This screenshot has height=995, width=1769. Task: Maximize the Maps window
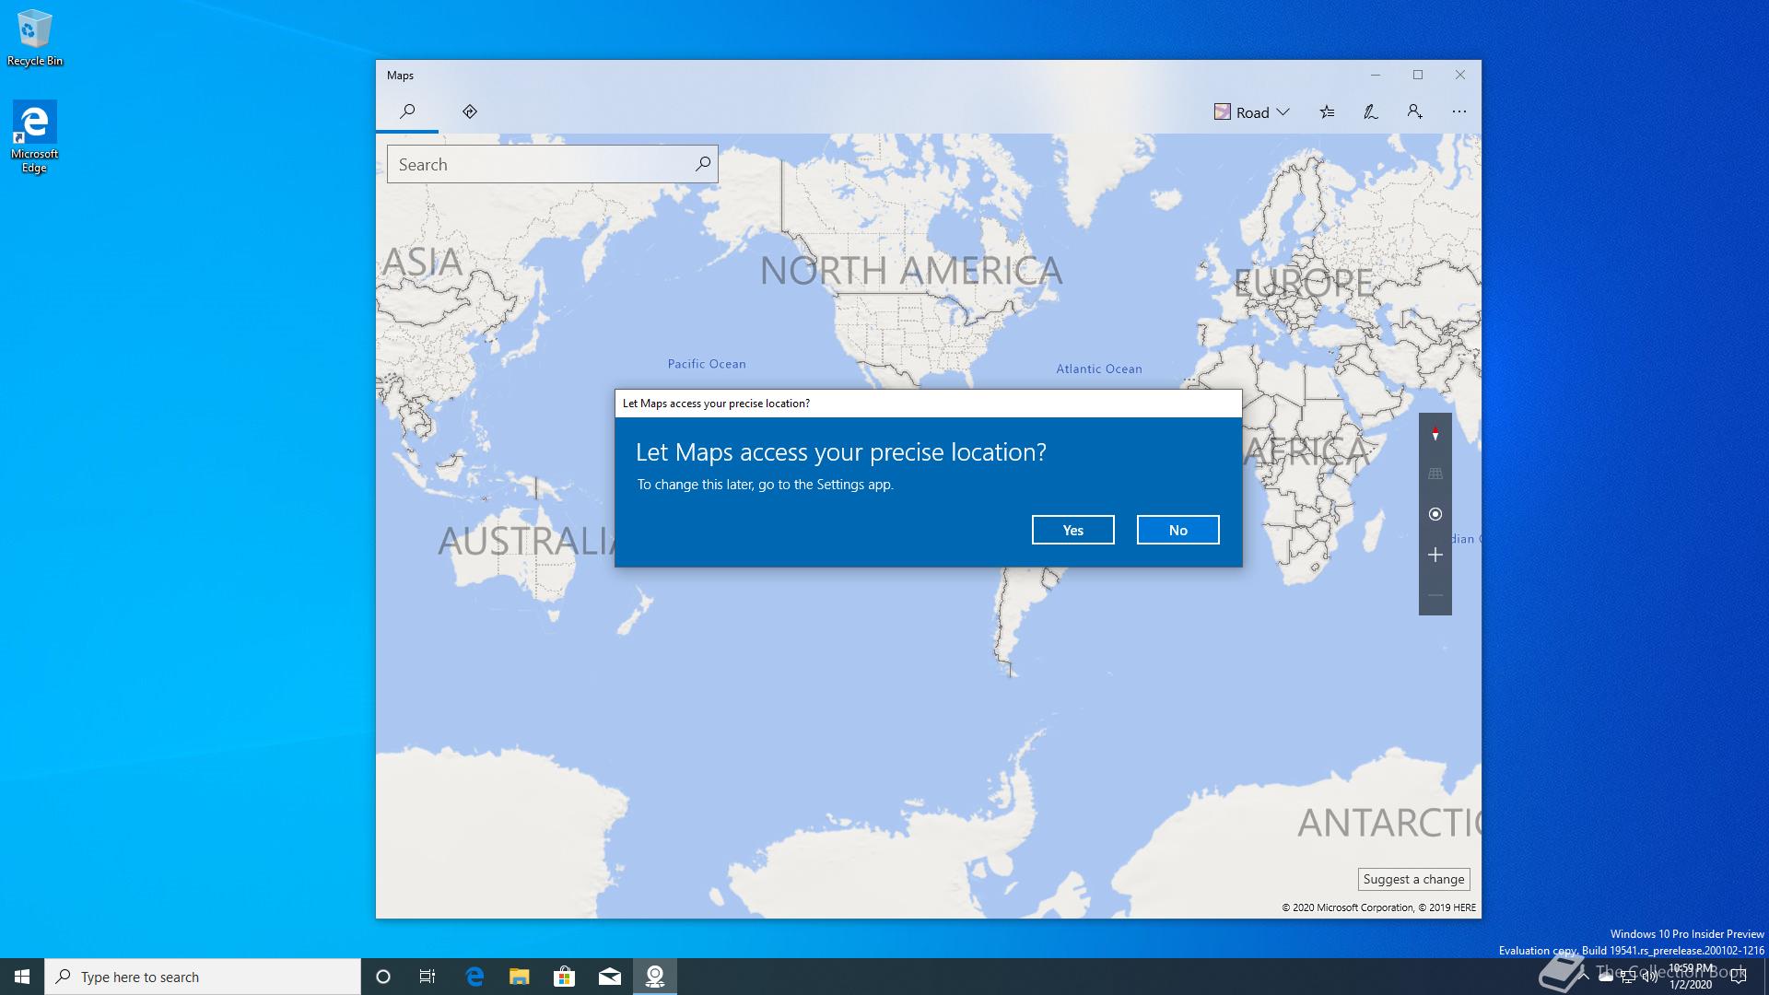1418,76
